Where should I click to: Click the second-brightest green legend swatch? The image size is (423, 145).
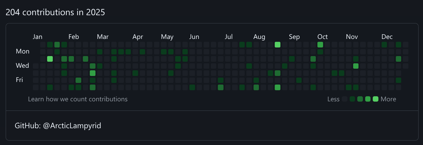point(368,99)
